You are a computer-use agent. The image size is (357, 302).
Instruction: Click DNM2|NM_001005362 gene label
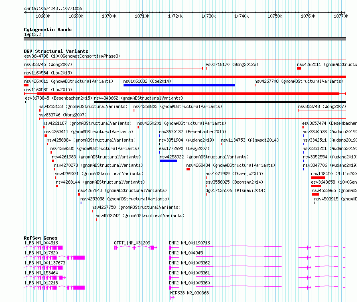(189, 263)
